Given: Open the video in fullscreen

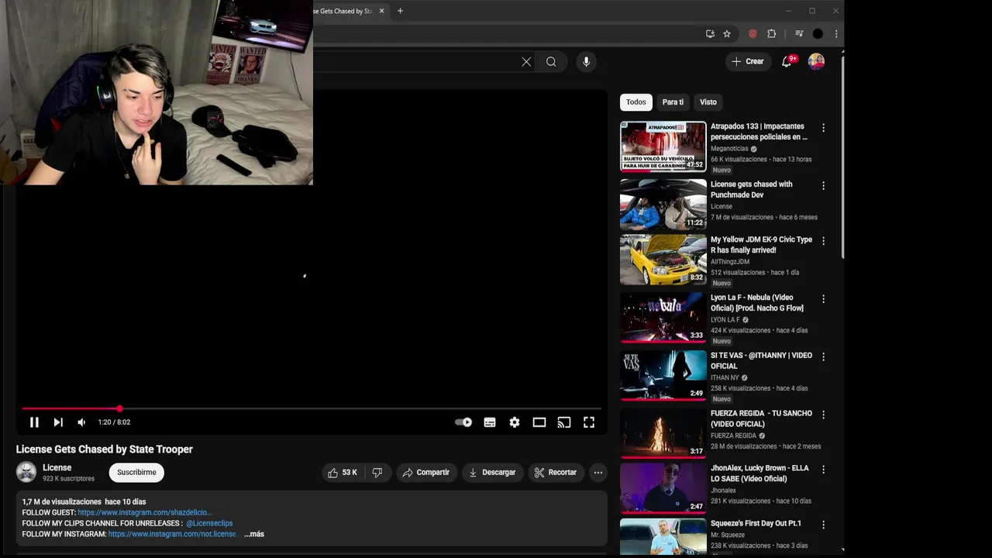Looking at the screenshot, I should (589, 422).
